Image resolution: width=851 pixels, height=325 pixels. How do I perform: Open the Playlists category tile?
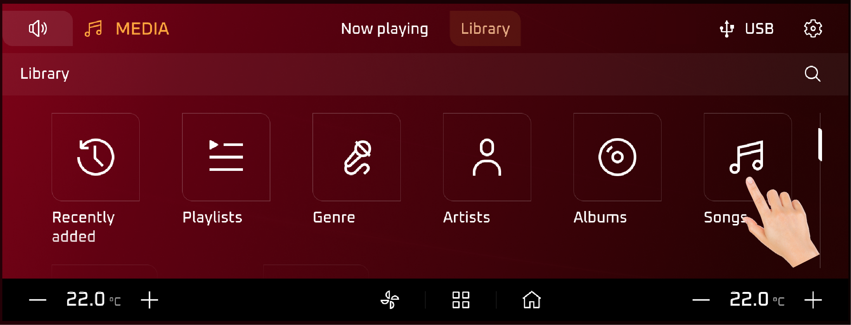[x=226, y=157]
